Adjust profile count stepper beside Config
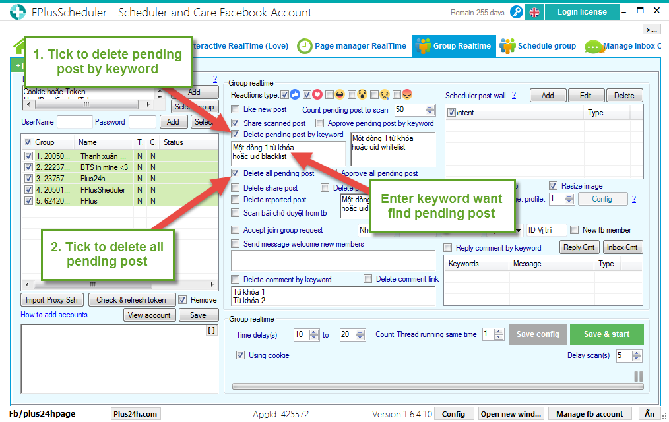 pos(569,199)
